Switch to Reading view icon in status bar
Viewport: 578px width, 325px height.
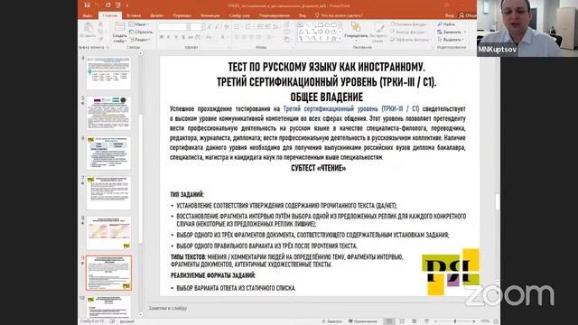[x=414, y=321]
